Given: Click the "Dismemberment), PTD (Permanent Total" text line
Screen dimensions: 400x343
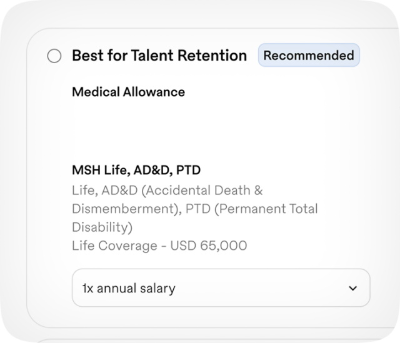Looking at the screenshot, I should [x=195, y=208].
